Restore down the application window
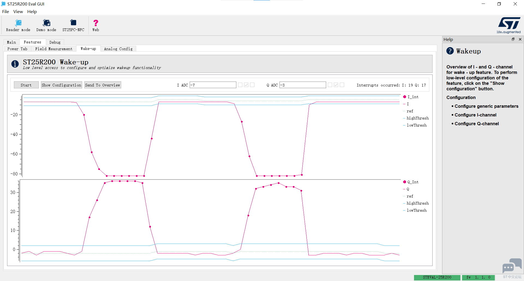 point(499,4)
